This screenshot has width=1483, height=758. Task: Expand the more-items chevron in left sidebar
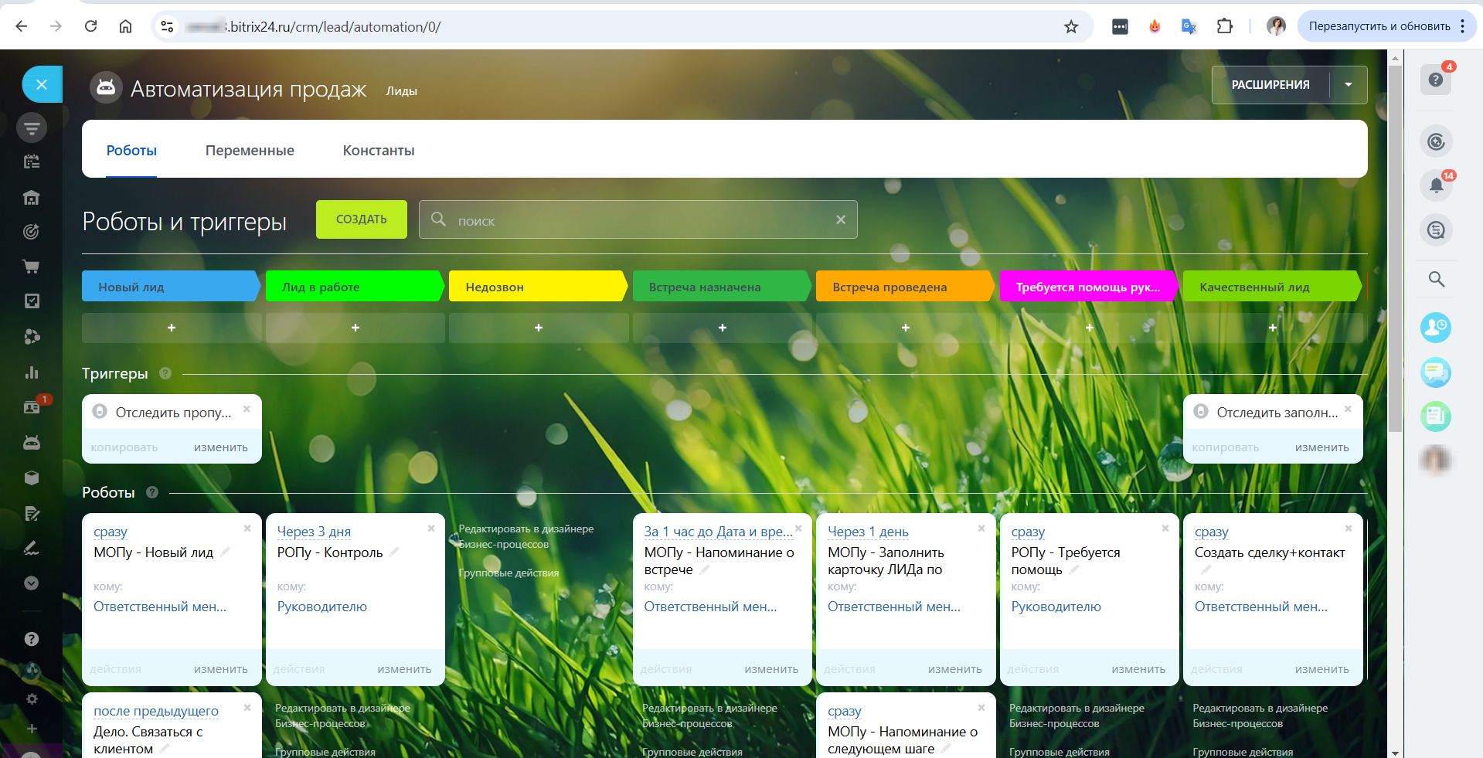(32, 583)
